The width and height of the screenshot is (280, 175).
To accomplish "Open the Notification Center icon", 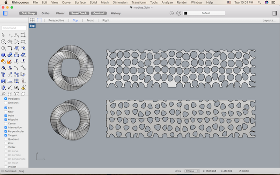I will point(273,2).
